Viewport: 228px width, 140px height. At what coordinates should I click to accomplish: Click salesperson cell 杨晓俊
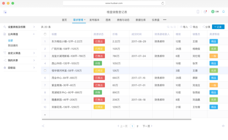(196, 49)
